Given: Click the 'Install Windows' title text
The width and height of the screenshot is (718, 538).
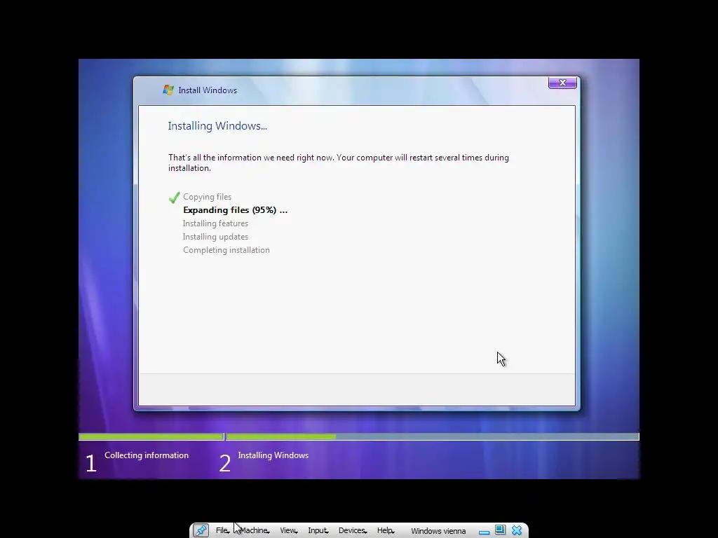Looking at the screenshot, I should [x=208, y=90].
